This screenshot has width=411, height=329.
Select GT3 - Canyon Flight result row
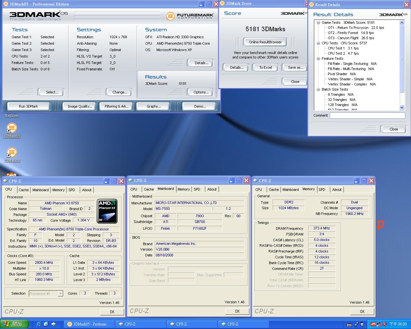tap(351, 38)
